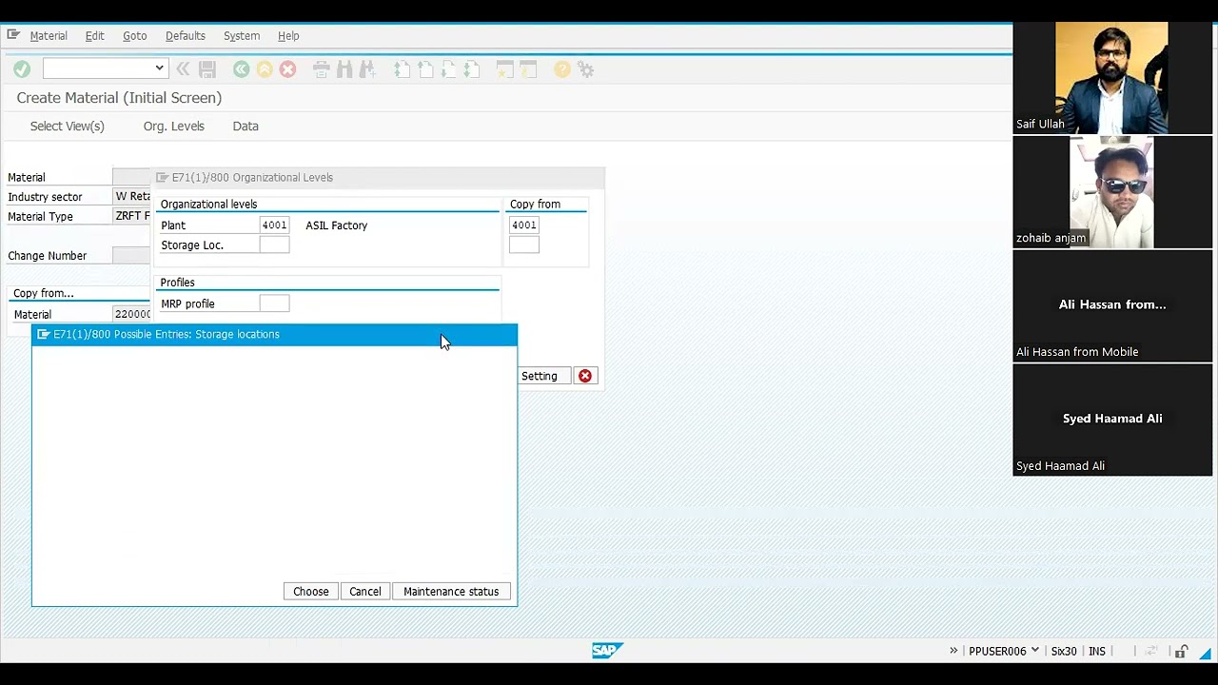Click the SAP window menu icon left of Material

[13, 35]
